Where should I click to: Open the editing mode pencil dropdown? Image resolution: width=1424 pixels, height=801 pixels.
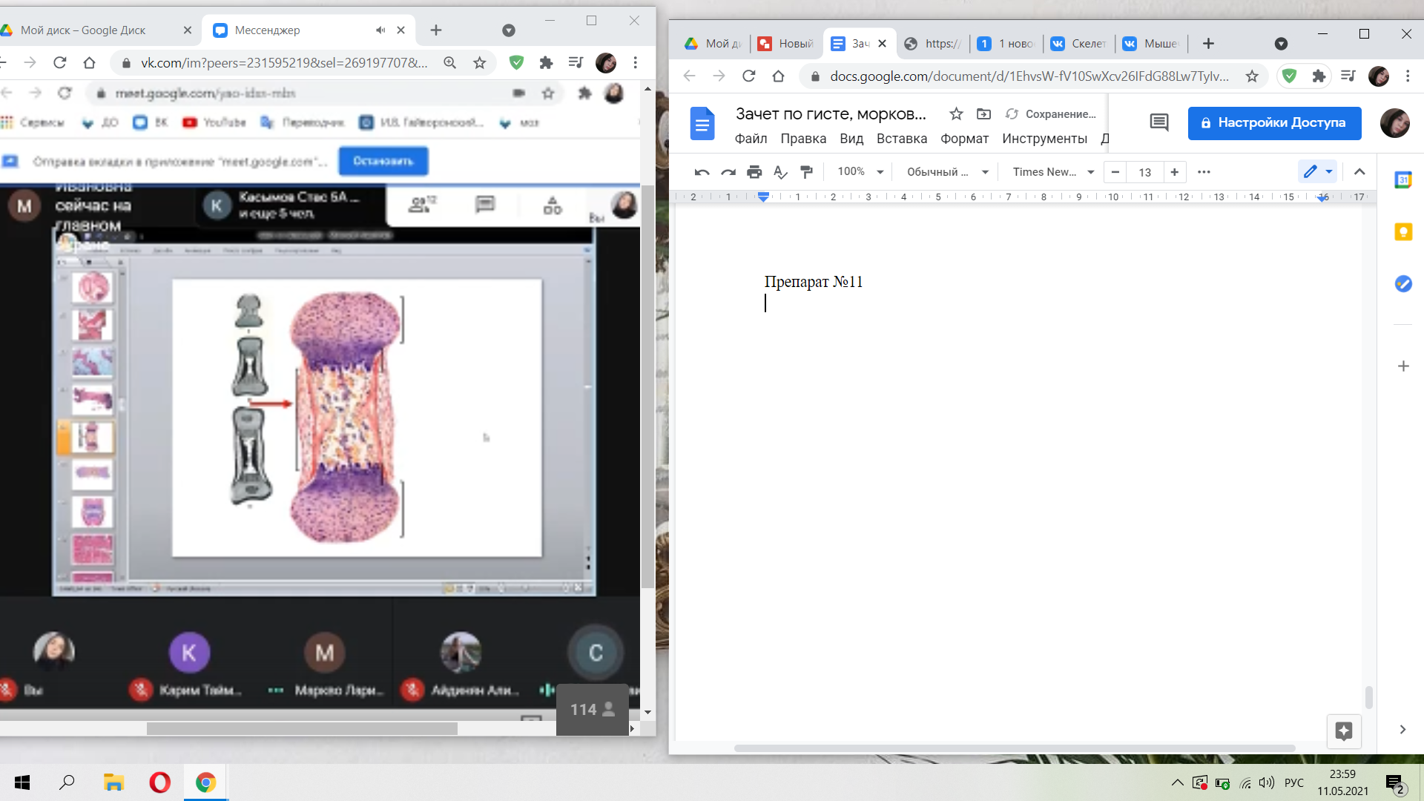click(x=1318, y=172)
